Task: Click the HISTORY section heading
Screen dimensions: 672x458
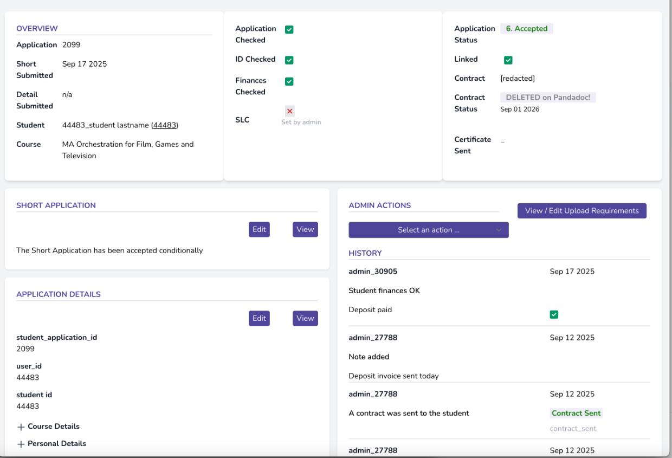Action: [365, 253]
